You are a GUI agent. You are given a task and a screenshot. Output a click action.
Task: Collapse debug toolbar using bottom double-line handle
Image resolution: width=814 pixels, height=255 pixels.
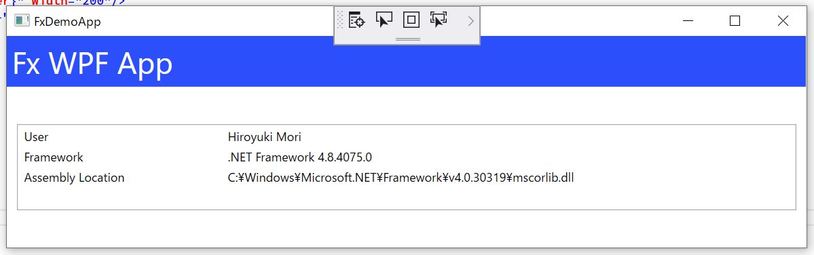point(408,39)
